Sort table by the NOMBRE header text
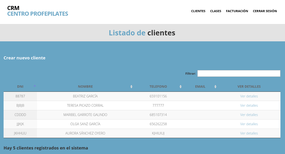 (x=85, y=87)
